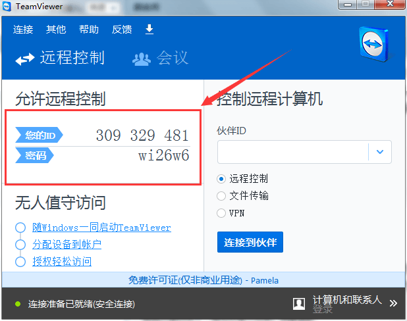This screenshot has height=321, width=407.
Task: Select the 文件传输 radio button
Action: tap(221, 196)
